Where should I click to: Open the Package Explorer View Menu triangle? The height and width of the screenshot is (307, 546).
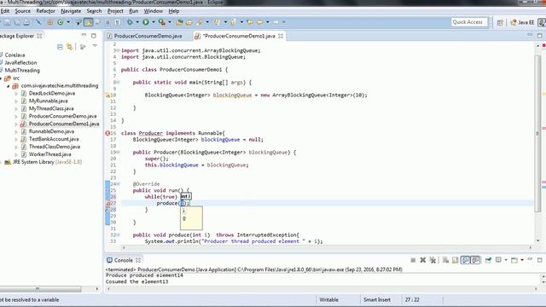tap(95, 46)
